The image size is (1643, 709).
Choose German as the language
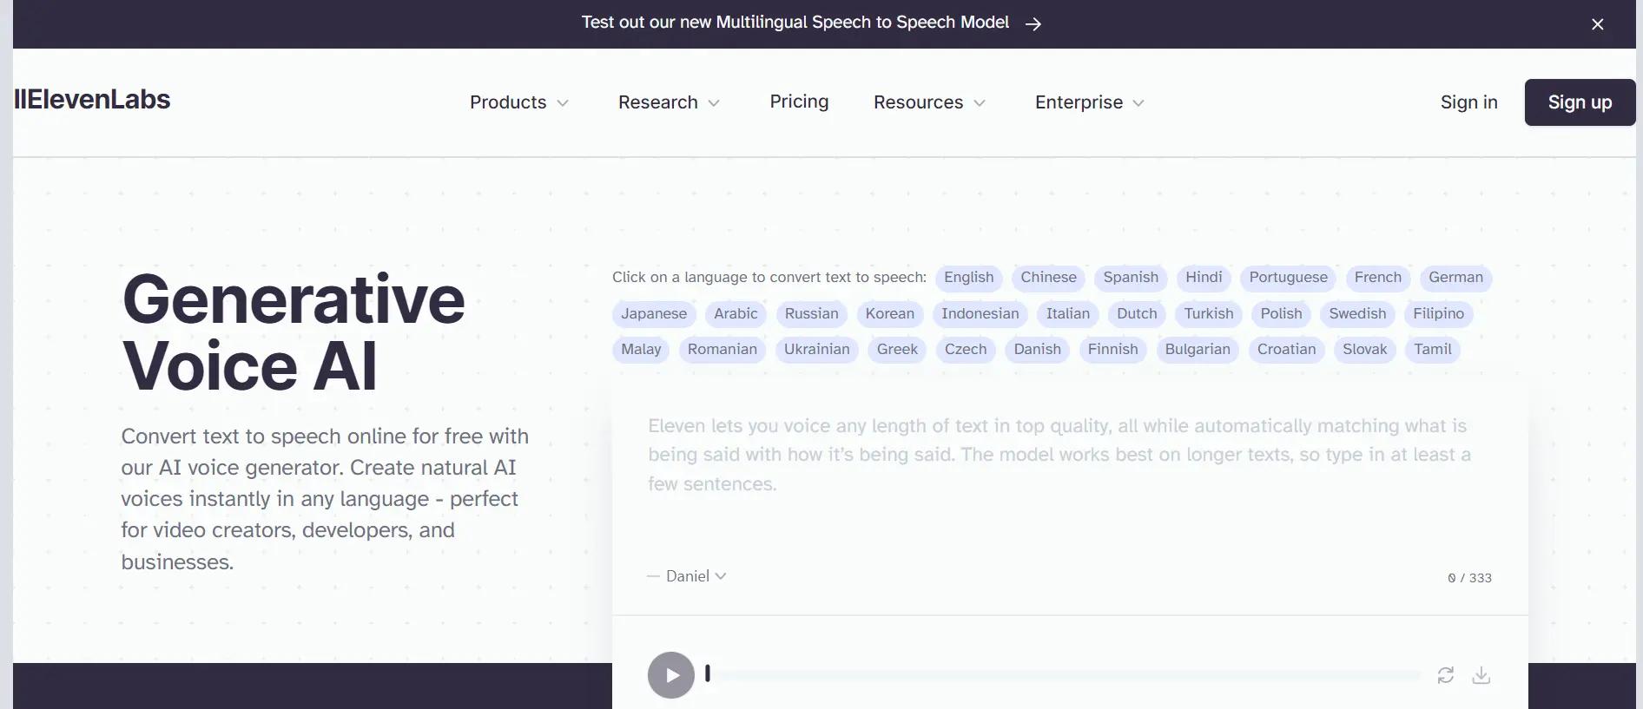(x=1455, y=278)
